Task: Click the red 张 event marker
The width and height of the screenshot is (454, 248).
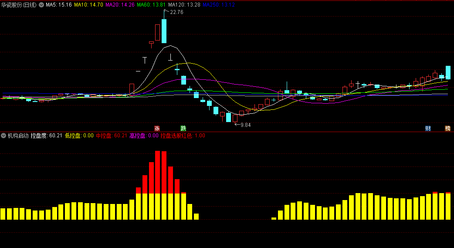Action: point(157,128)
